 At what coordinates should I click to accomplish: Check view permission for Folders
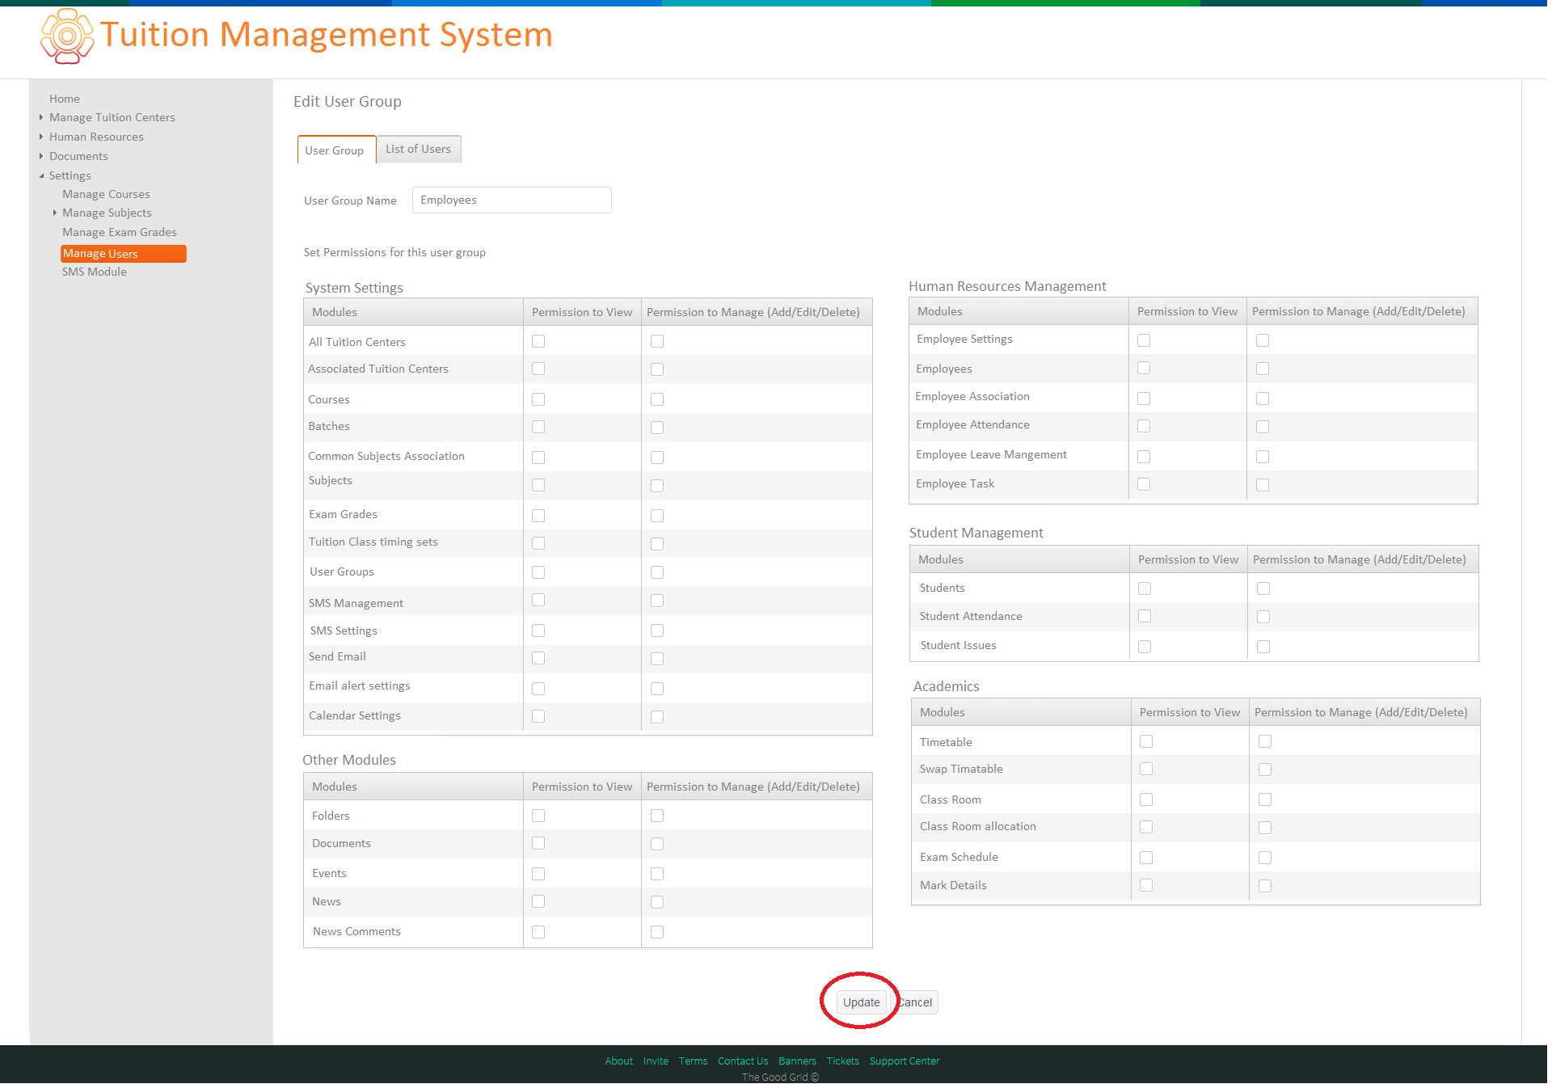point(538,816)
